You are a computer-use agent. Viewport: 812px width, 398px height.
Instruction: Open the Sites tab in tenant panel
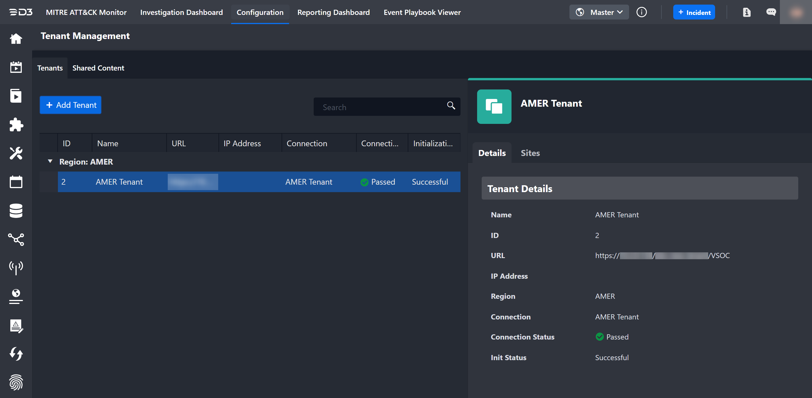pyautogui.click(x=530, y=153)
